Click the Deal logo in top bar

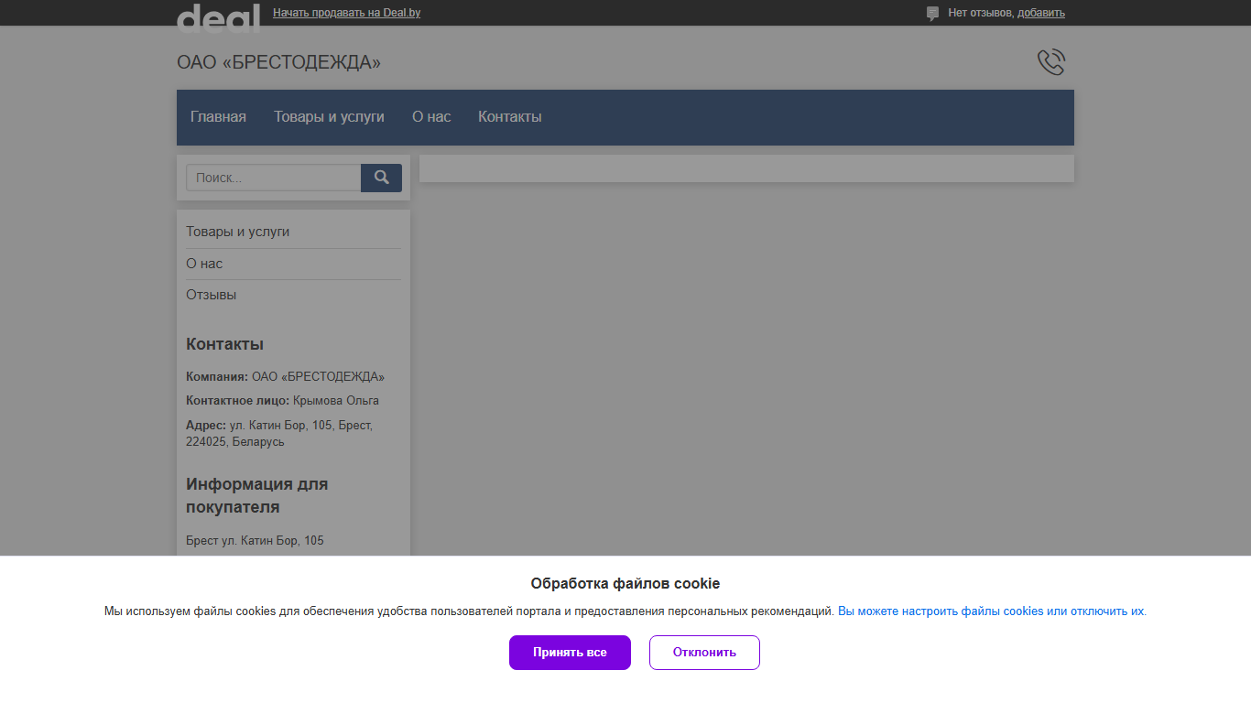click(x=218, y=17)
